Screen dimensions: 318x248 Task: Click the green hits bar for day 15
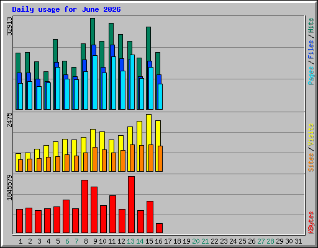148,43
